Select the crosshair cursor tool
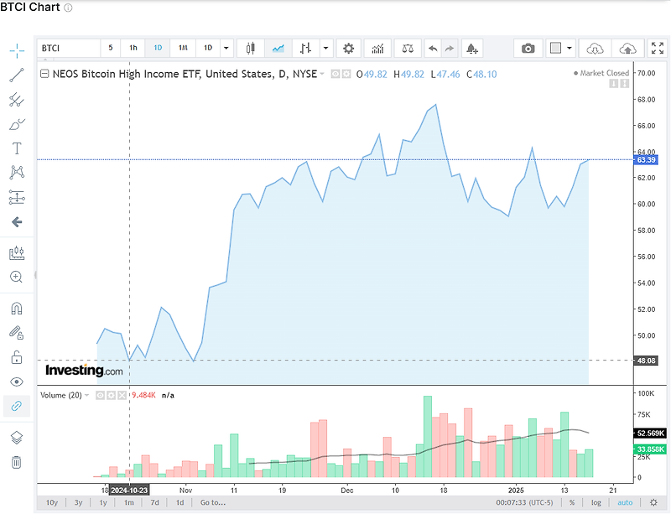Viewport: 671px width, 514px height. 16,50
